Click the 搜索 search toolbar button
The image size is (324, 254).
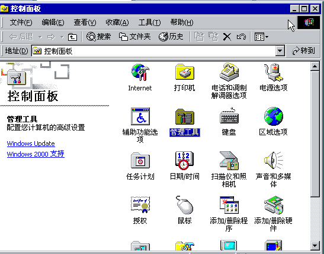[x=98, y=37]
